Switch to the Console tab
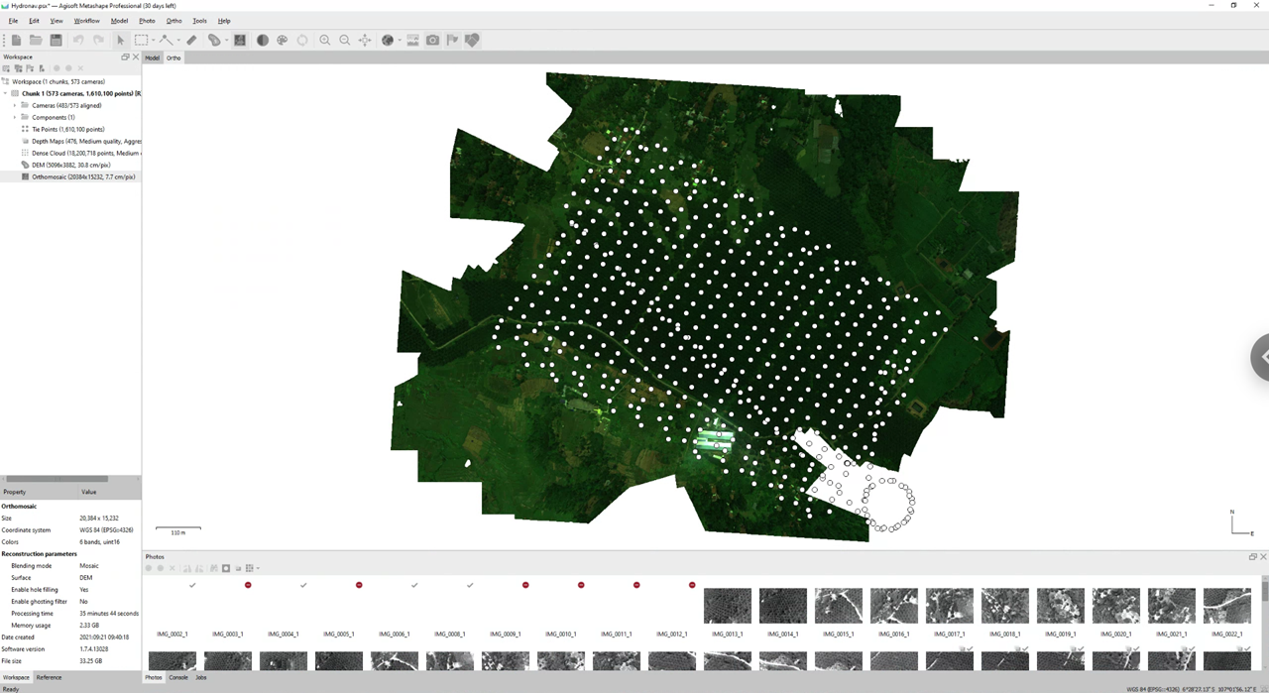 click(x=178, y=677)
